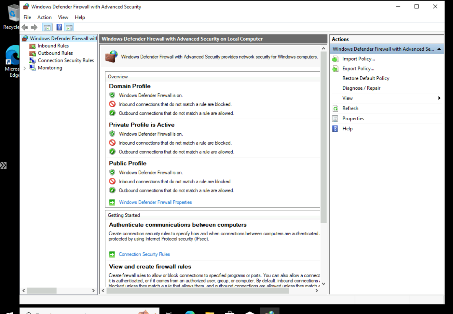Click the Private Profile inbound blocked icon
Viewport: 453px width, 314px height.
[x=112, y=143]
